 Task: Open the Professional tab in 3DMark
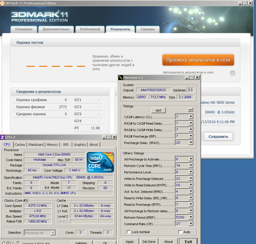pos(90,29)
